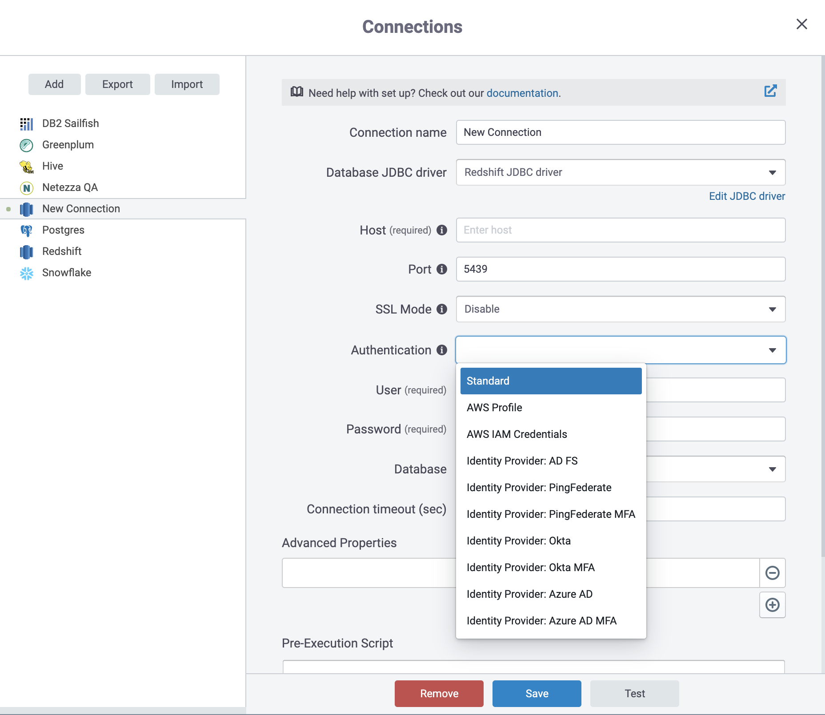The width and height of the screenshot is (825, 715).
Task: Open the Database dropdown
Action: 773,469
